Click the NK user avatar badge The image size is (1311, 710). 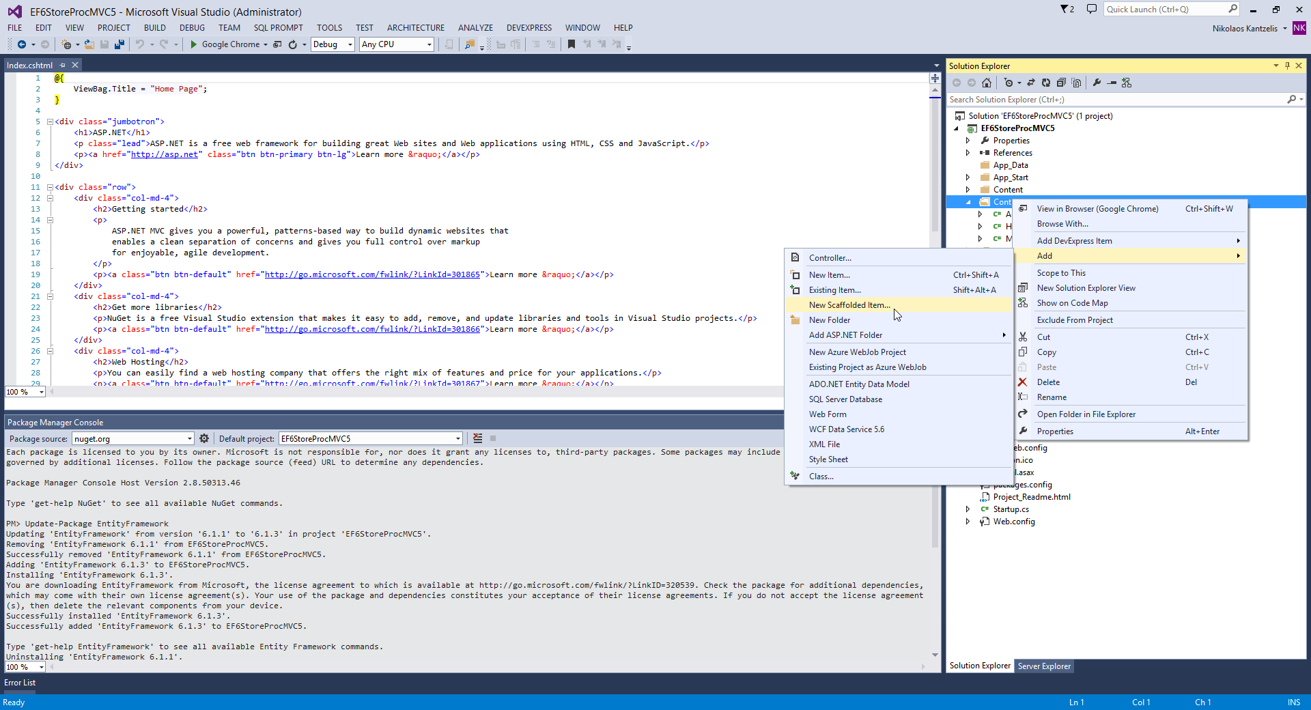pyautogui.click(x=1299, y=28)
